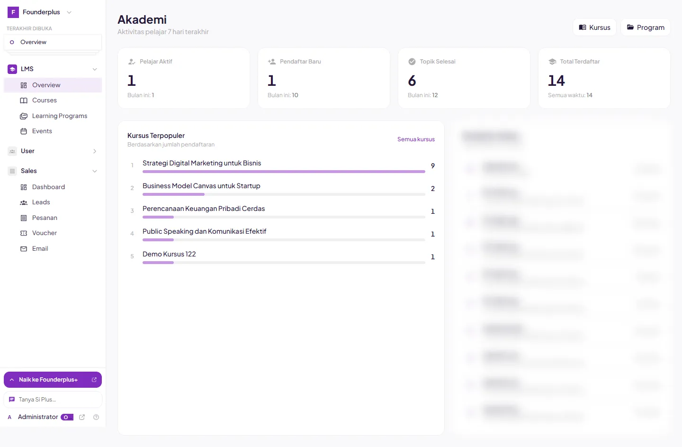Open the Semua kursus link
This screenshot has height=447, width=682.
coord(416,139)
